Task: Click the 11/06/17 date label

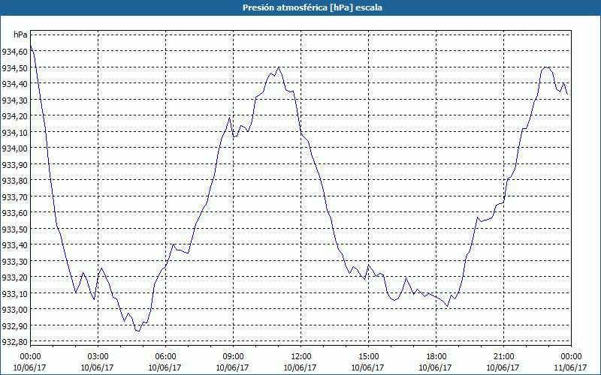Action: pos(570,367)
